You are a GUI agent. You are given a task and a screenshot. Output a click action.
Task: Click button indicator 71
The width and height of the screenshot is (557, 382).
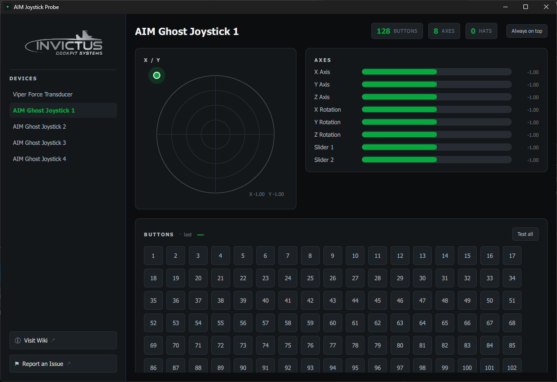tap(198, 345)
